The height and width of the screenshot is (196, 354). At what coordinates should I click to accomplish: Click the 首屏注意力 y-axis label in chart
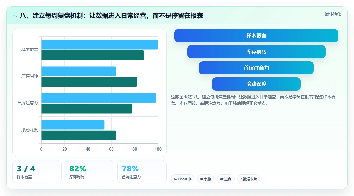27,103
